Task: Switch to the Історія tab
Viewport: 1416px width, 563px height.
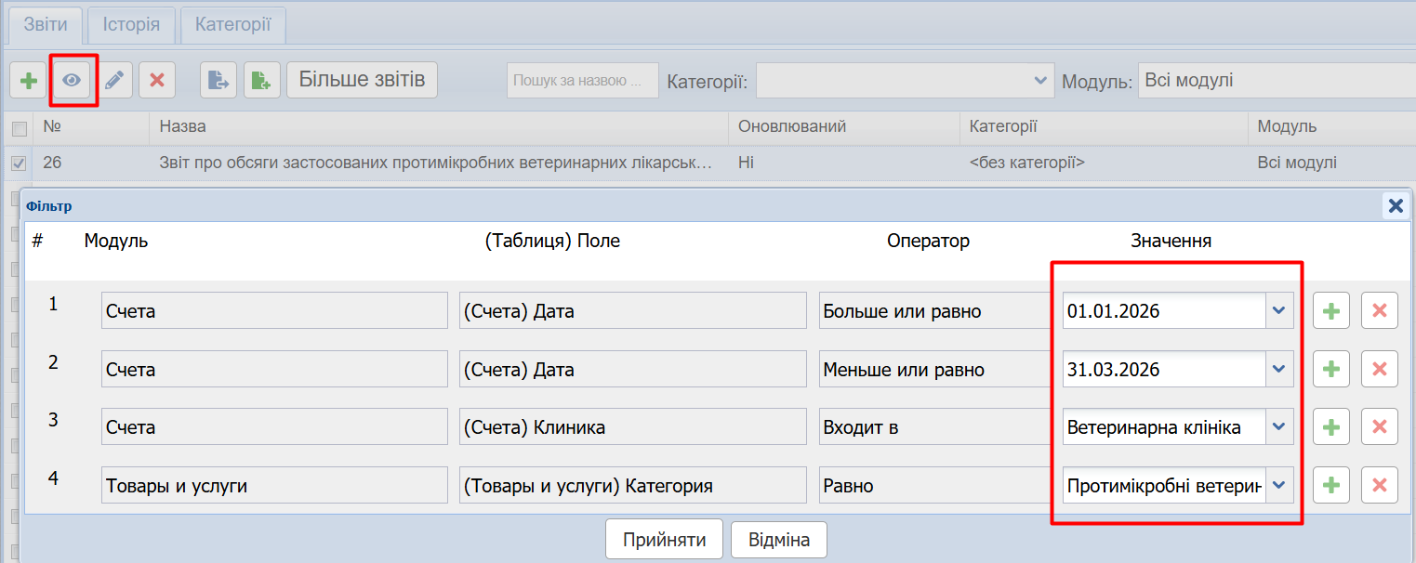Action: tap(131, 25)
